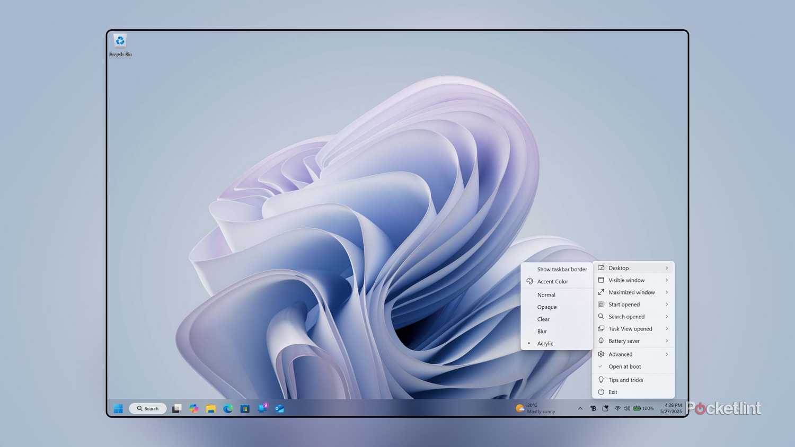Expand the Task View opened submenu

pyautogui.click(x=631, y=328)
